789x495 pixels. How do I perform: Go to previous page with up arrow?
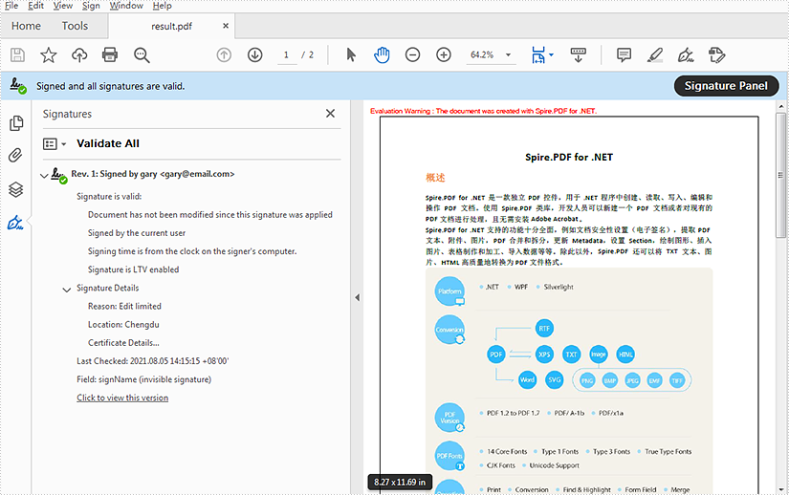pyautogui.click(x=224, y=54)
